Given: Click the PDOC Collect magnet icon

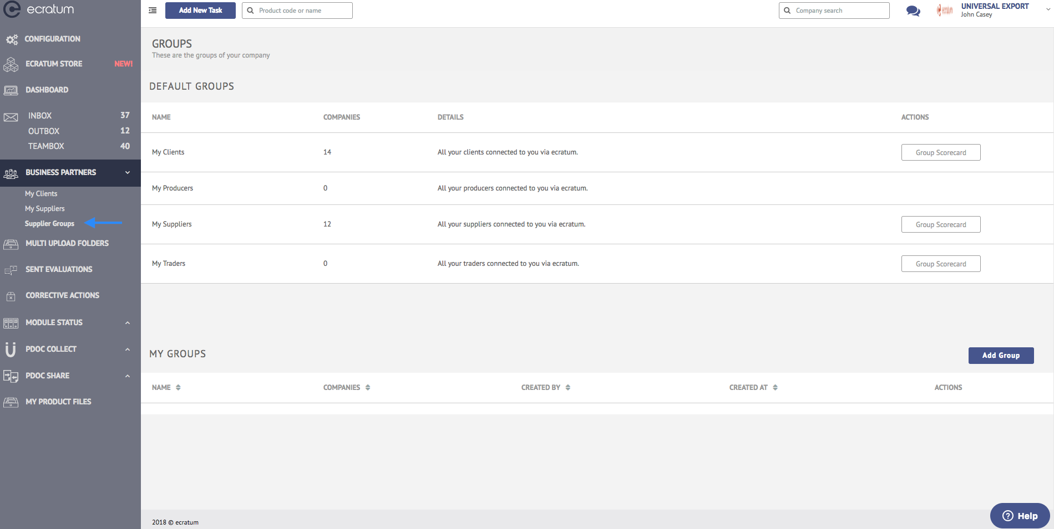Looking at the screenshot, I should [10, 349].
